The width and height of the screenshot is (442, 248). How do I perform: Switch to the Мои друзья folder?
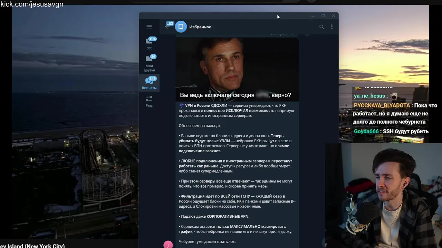point(149,63)
